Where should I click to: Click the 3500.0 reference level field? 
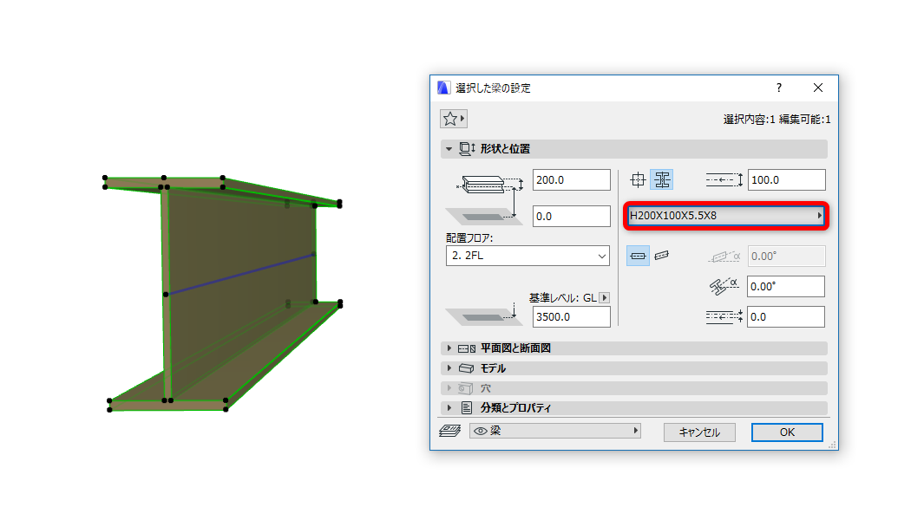pos(571,317)
